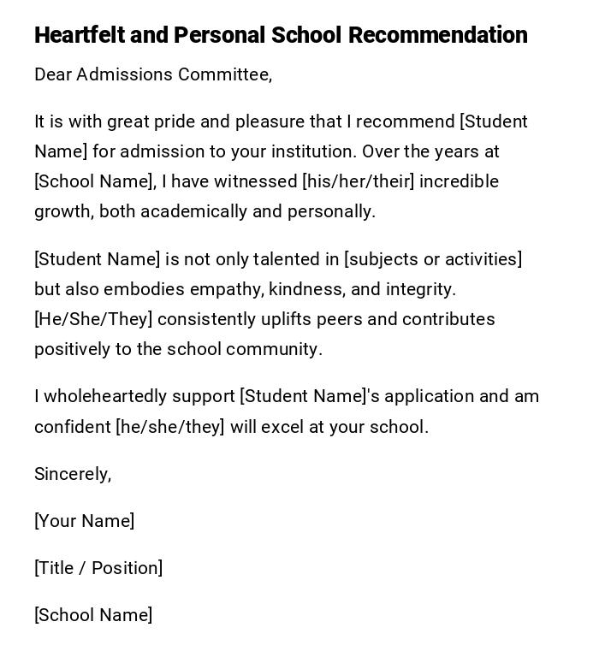This screenshot has width=599, height=669.
Task: Click the "Heartfelt and Personal School Recommendation" title
Action: click(281, 35)
